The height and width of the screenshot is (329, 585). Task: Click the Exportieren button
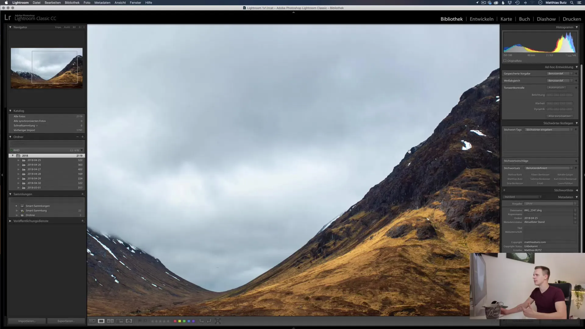pyautogui.click(x=66, y=321)
